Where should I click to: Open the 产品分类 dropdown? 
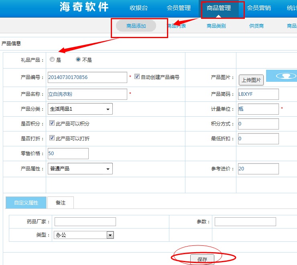[80, 109]
